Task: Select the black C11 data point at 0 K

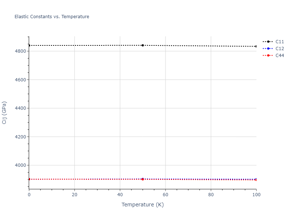Action: click(x=29, y=45)
